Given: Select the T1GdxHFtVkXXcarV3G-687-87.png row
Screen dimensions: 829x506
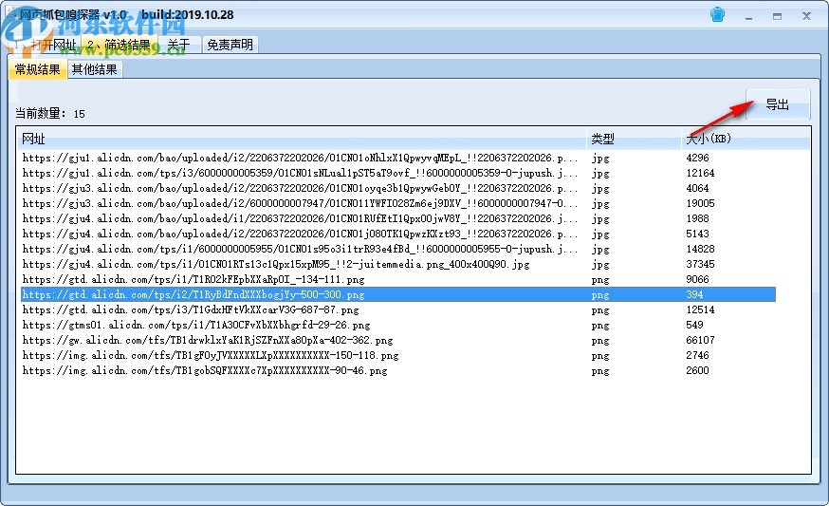Looking at the screenshot, I should pos(398,310).
